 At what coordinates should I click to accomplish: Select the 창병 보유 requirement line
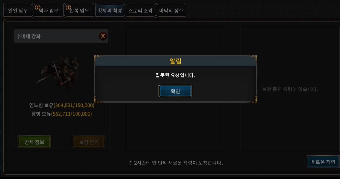62,114
